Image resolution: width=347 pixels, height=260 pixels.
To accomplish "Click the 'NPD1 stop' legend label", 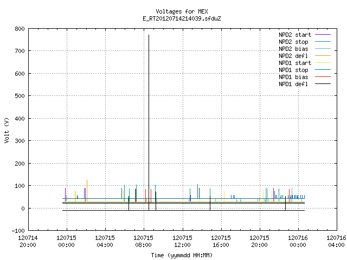I will coord(293,70).
